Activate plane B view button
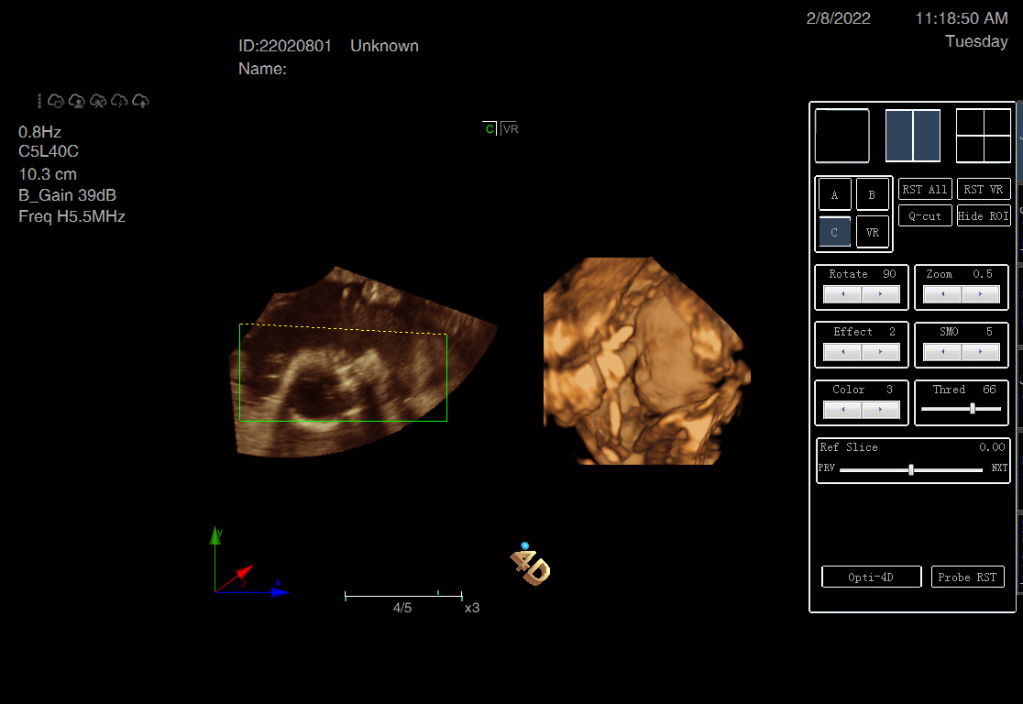Screen dimensions: 1023x704 [x=872, y=195]
